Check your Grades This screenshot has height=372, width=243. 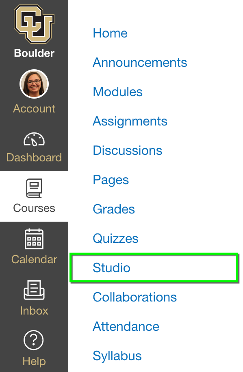[114, 209]
